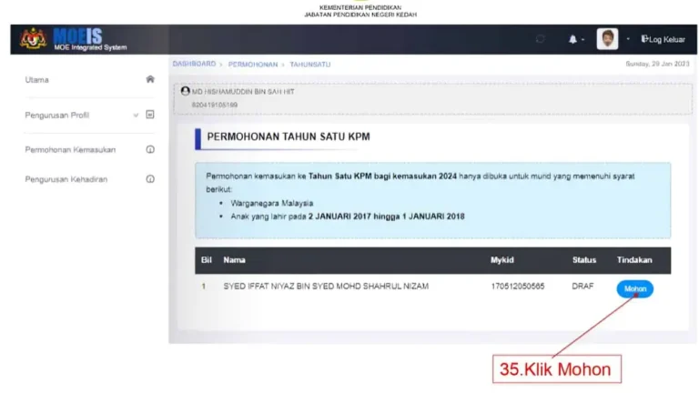
Task: Click the user avatar icon beside MD HISHAMUDDIN
Action: (x=186, y=91)
